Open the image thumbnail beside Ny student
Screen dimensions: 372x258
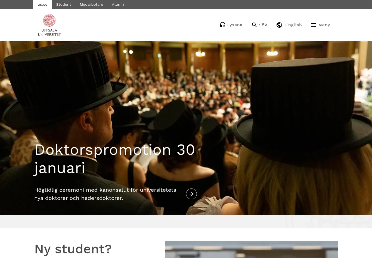(x=251, y=249)
